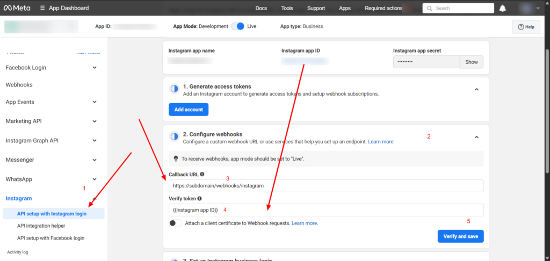Expand WhatsApp in sidebar

95,179
